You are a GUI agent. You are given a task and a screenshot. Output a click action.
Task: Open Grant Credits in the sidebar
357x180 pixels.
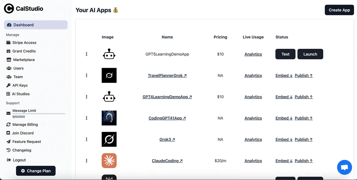click(x=24, y=51)
